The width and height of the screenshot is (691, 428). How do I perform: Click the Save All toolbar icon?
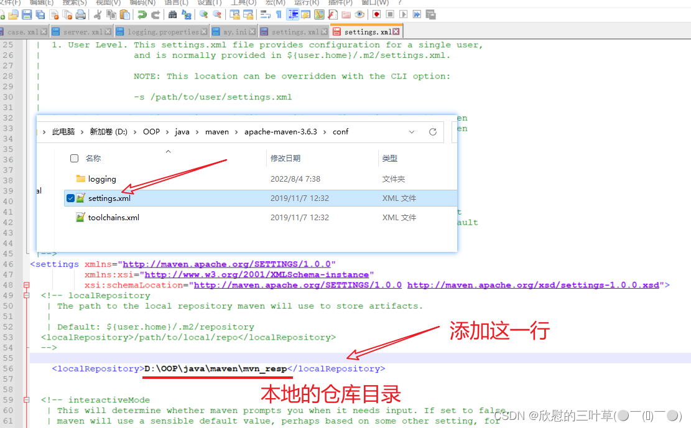40,14
